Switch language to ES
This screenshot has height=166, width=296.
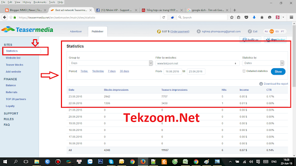click(x=277, y=31)
